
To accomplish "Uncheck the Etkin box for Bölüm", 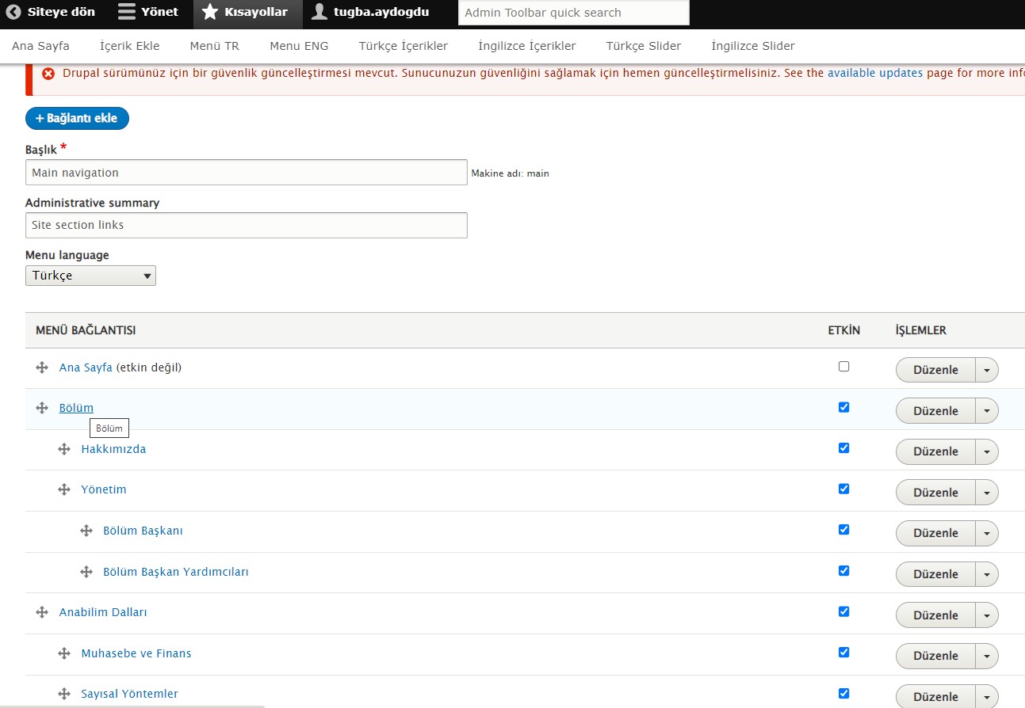I will [843, 407].
